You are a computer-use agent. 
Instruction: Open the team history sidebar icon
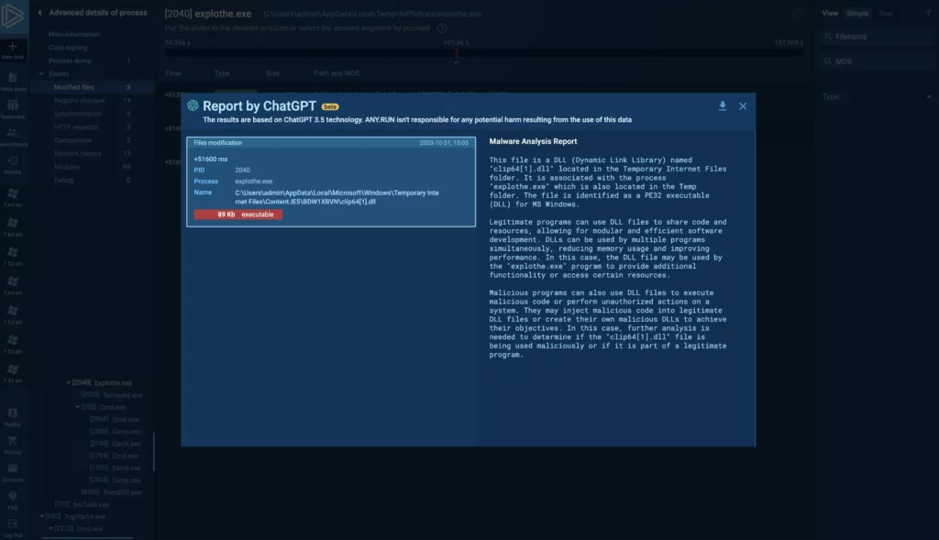13,138
